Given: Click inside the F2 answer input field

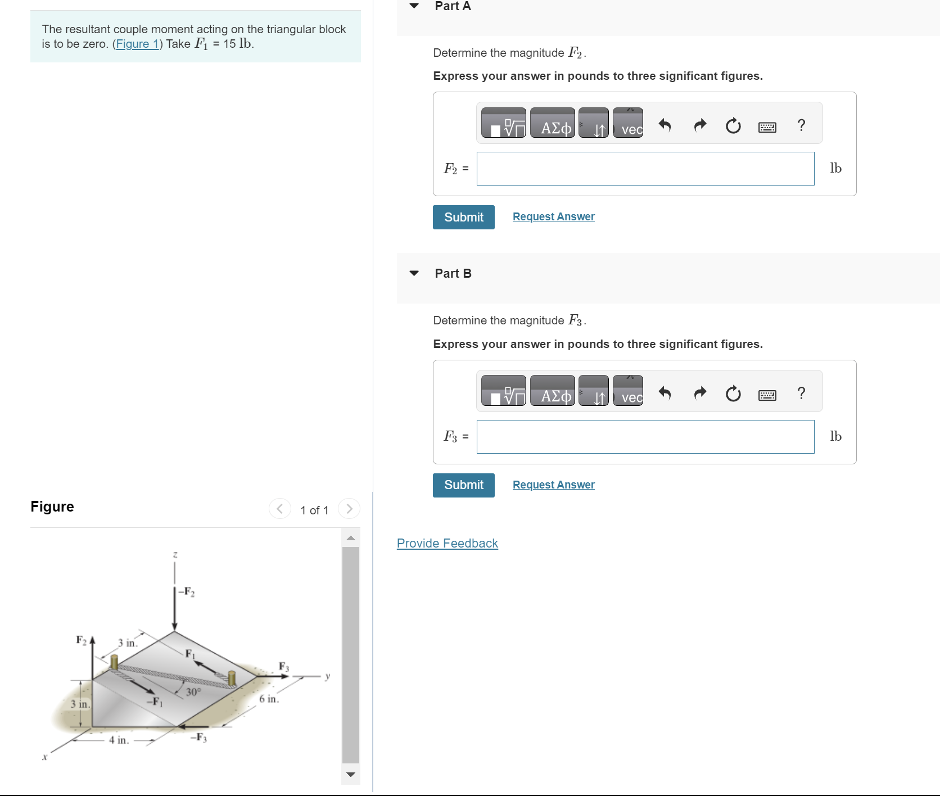Looking at the screenshot, I should (x=644, y=168).
